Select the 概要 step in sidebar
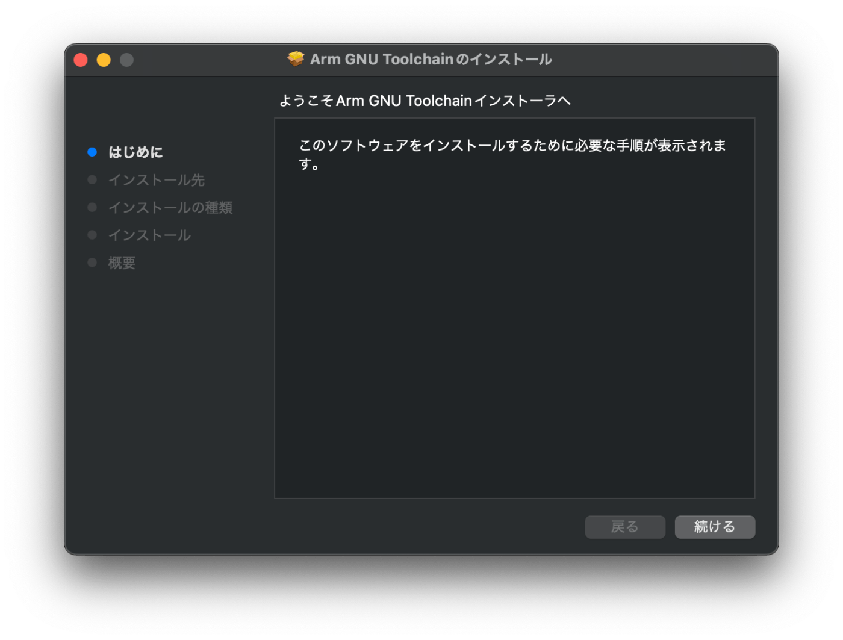 (122, 263)
